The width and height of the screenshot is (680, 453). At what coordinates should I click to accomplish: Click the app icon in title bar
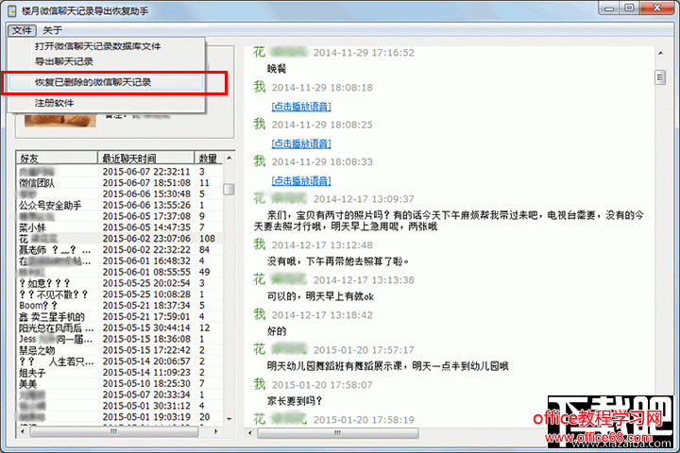click(x=13, y=10)
